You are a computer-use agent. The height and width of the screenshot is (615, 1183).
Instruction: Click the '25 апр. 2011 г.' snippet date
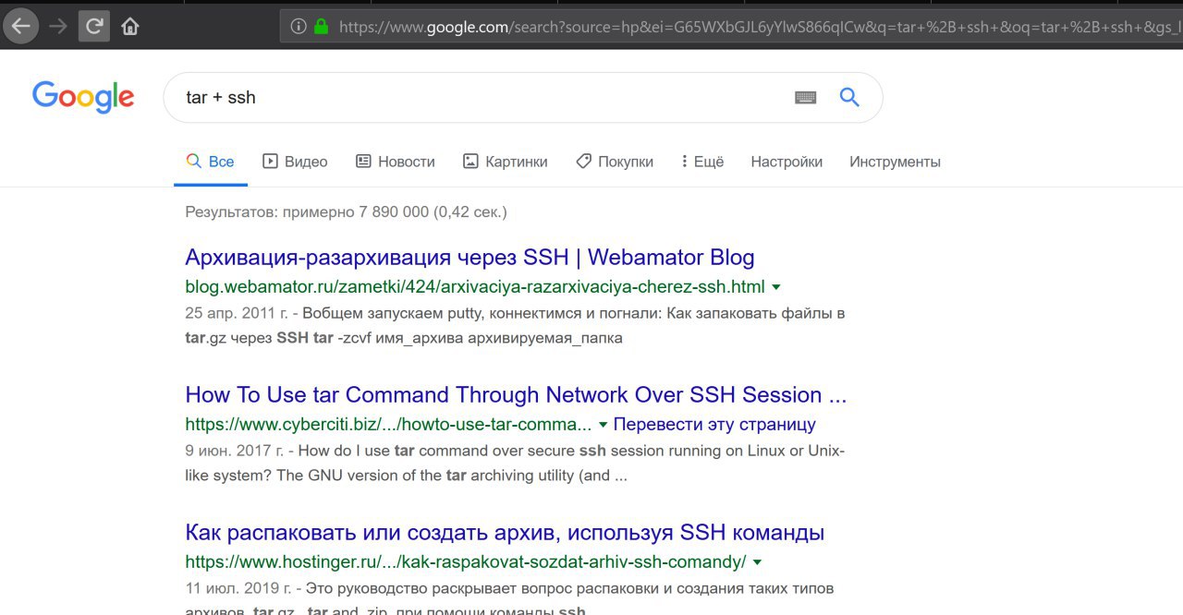point(236,313)
